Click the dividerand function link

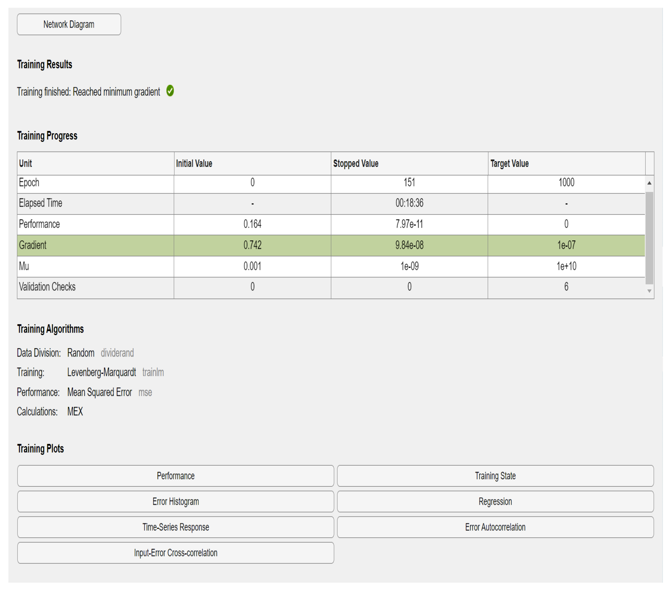coord(117,353)
